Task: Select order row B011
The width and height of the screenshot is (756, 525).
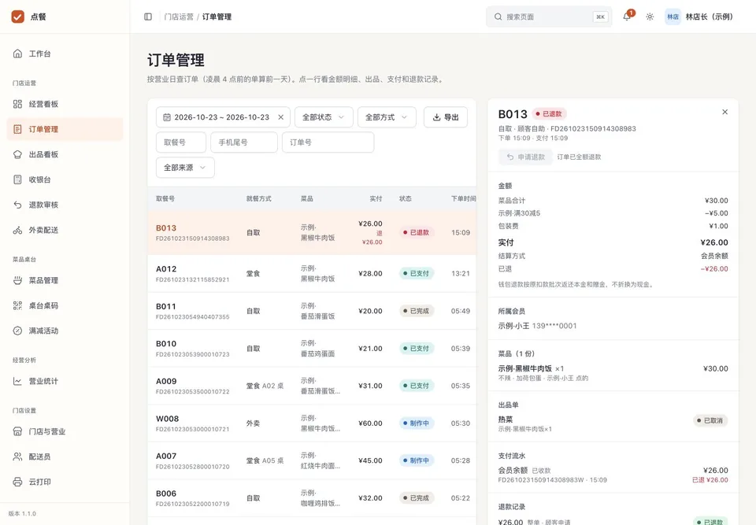Action: (312, 311)
